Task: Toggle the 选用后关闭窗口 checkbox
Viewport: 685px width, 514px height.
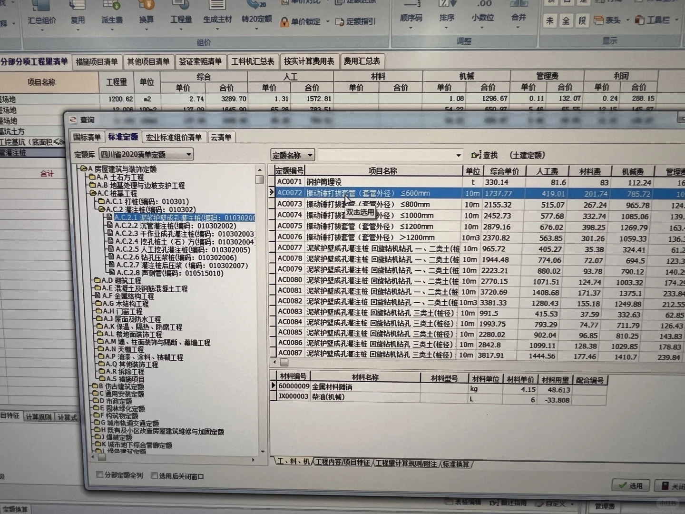Action: click(x=154, y=475)
